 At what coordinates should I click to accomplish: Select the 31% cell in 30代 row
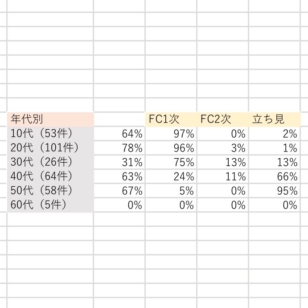point(119,162)
